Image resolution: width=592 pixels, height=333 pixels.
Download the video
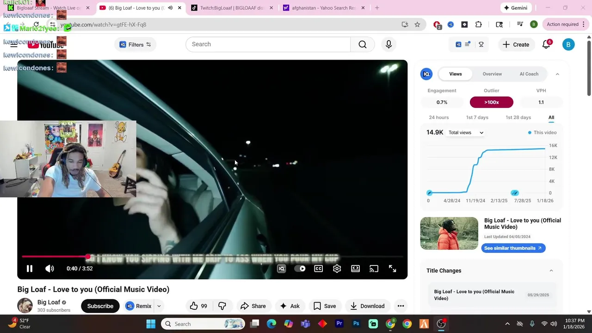367,306
